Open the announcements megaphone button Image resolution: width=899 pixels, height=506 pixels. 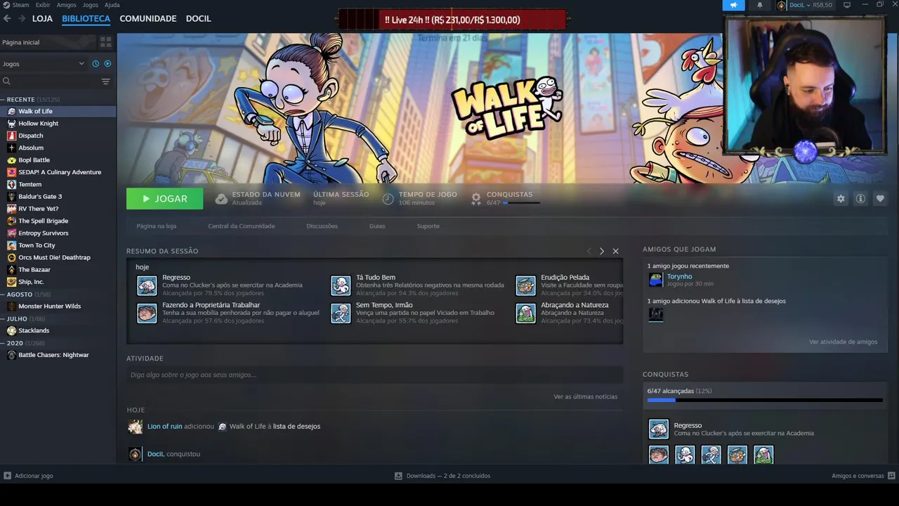(x=733, y=5)
